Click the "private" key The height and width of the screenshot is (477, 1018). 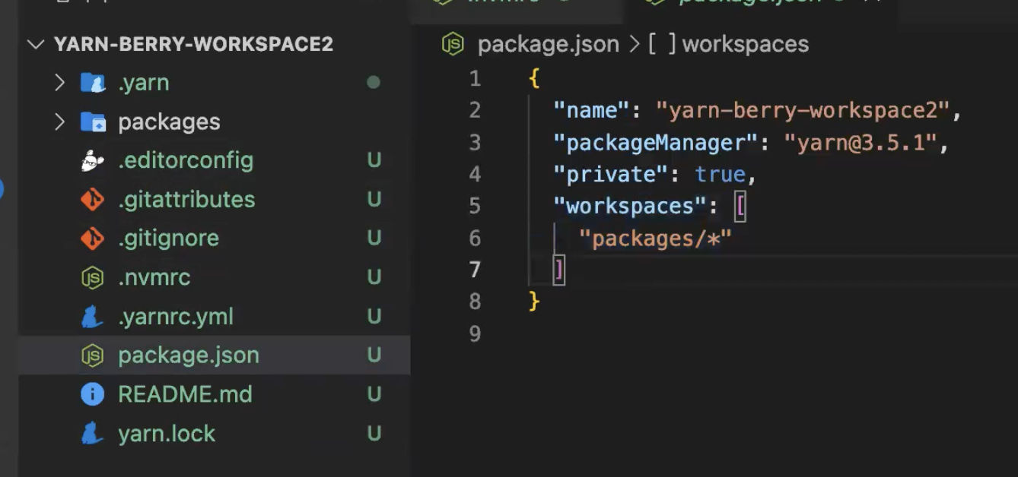611,175
